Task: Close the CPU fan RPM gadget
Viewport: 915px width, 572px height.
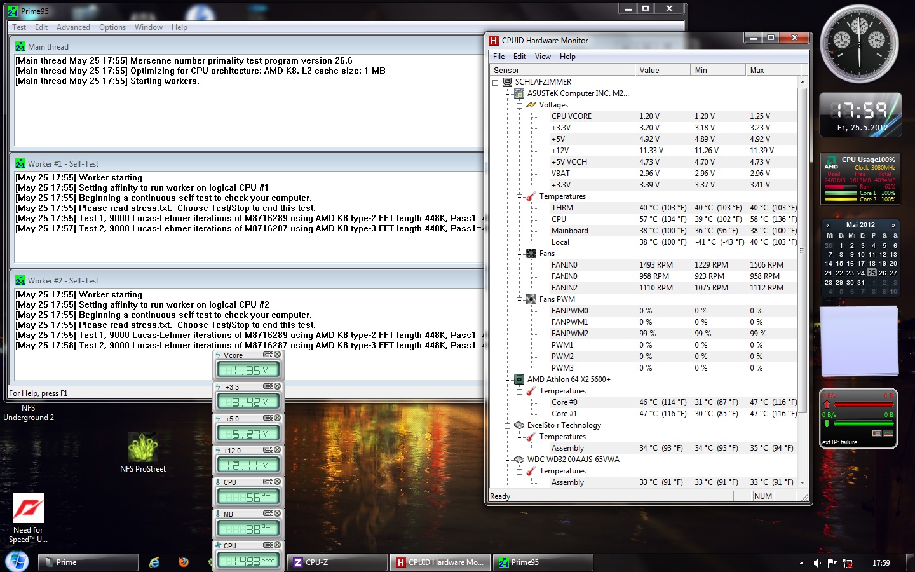Action: (x=277, y=545)
